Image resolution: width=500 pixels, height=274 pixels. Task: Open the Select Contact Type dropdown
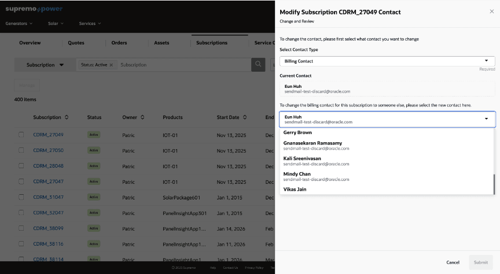(x=387, y=61)
